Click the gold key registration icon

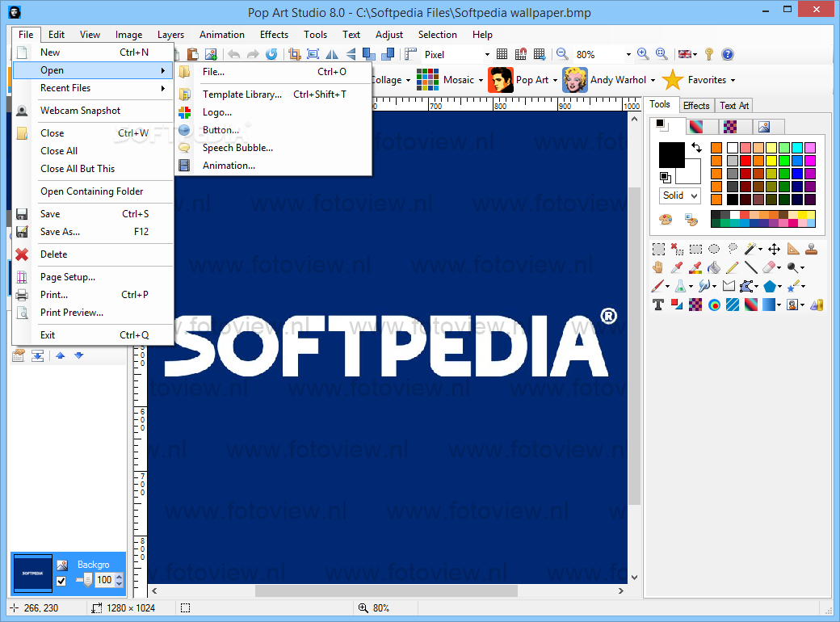pos(709,54)
